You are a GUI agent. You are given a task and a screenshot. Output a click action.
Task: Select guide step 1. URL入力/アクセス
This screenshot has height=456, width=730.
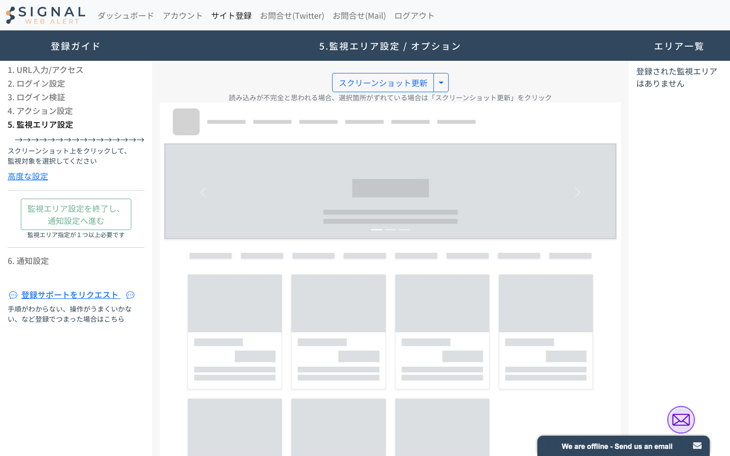click(x=46, y=70)
